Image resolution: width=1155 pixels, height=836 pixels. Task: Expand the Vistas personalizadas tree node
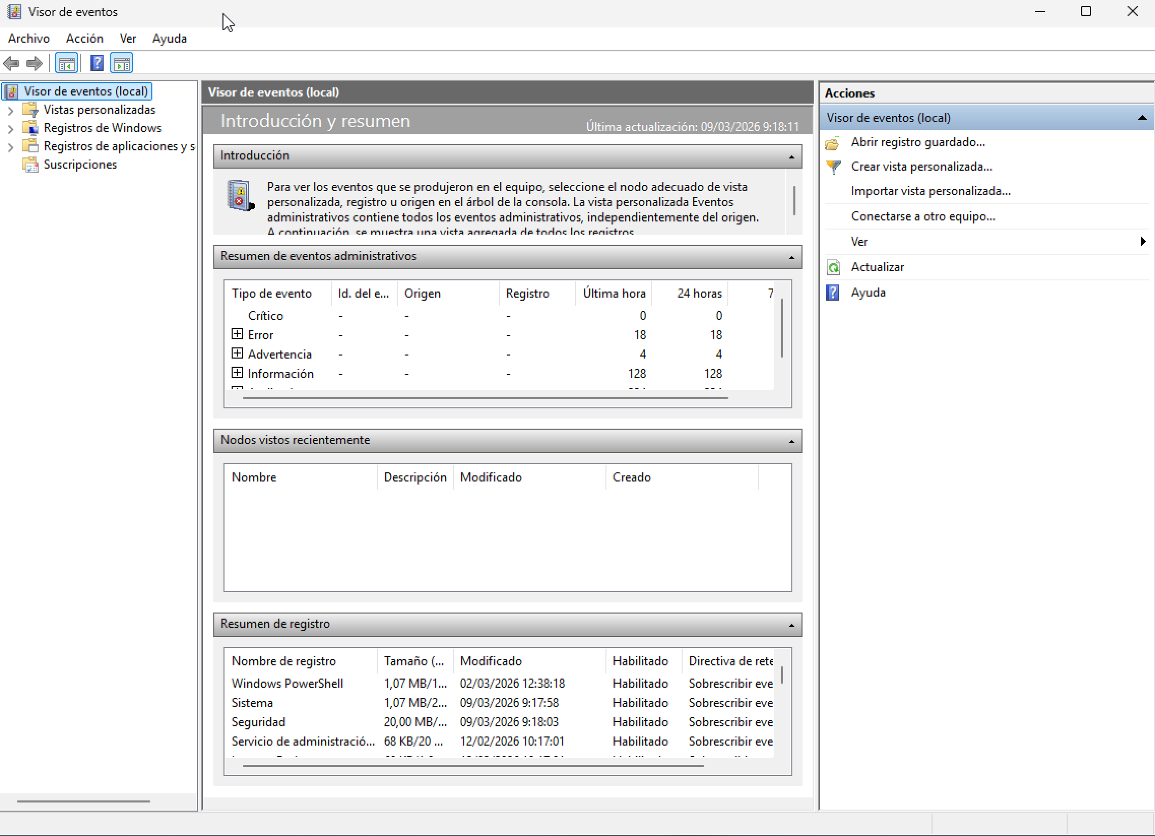[x=11, y=110]
